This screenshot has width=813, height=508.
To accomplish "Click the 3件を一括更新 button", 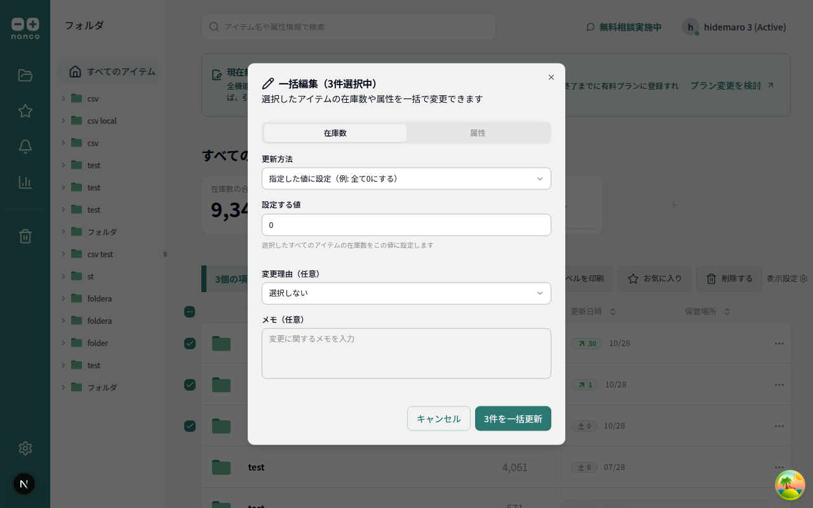I will [x=513, y=418].
